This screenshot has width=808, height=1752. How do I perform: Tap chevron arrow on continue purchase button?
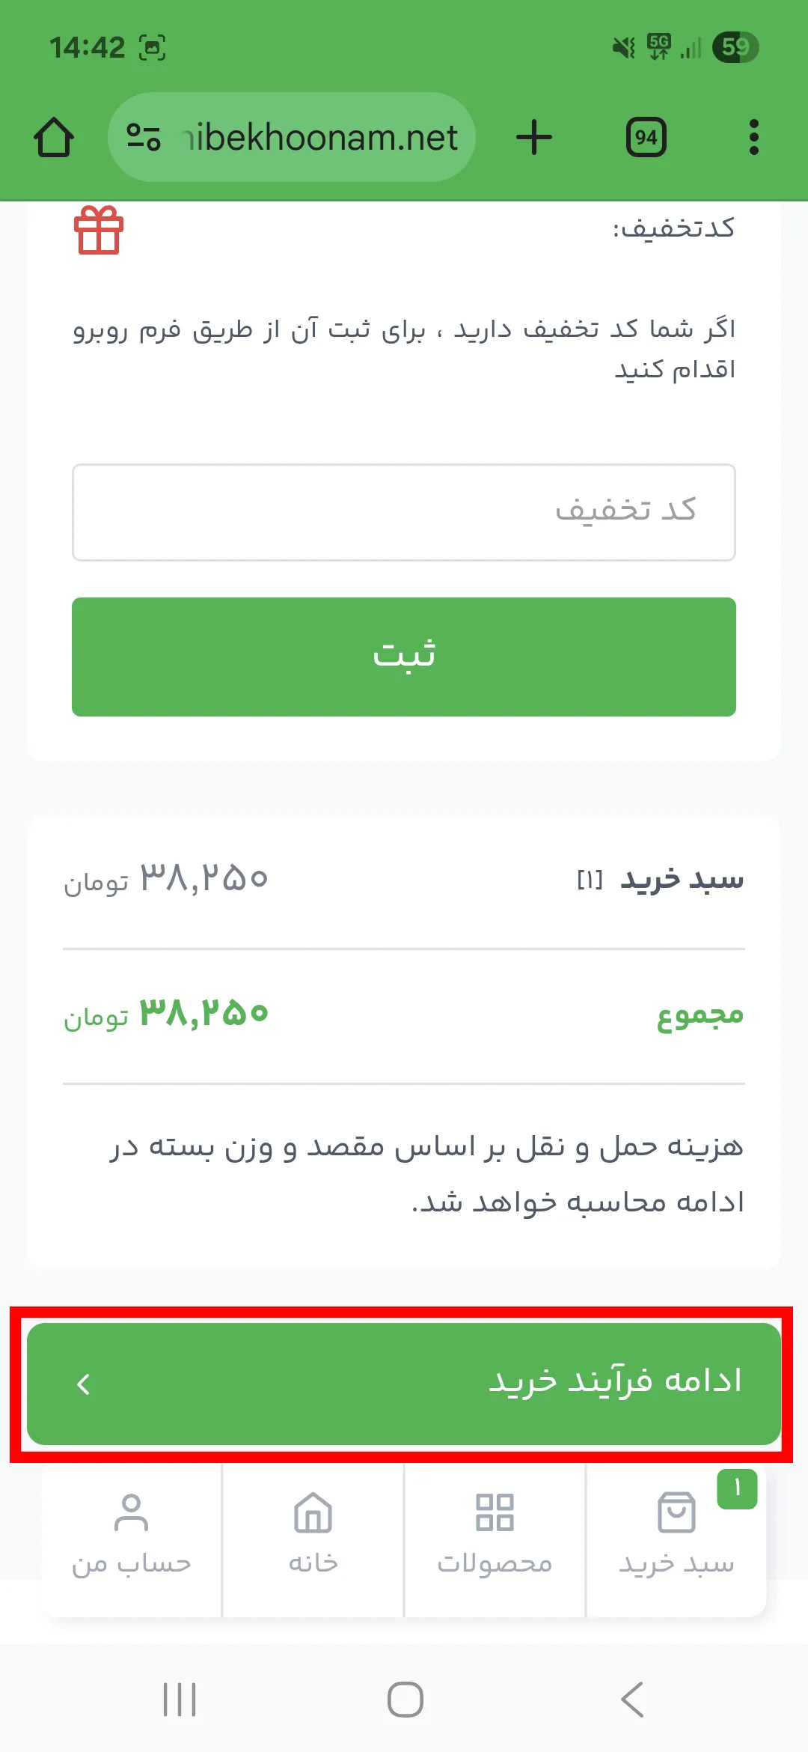[84, 1384]
